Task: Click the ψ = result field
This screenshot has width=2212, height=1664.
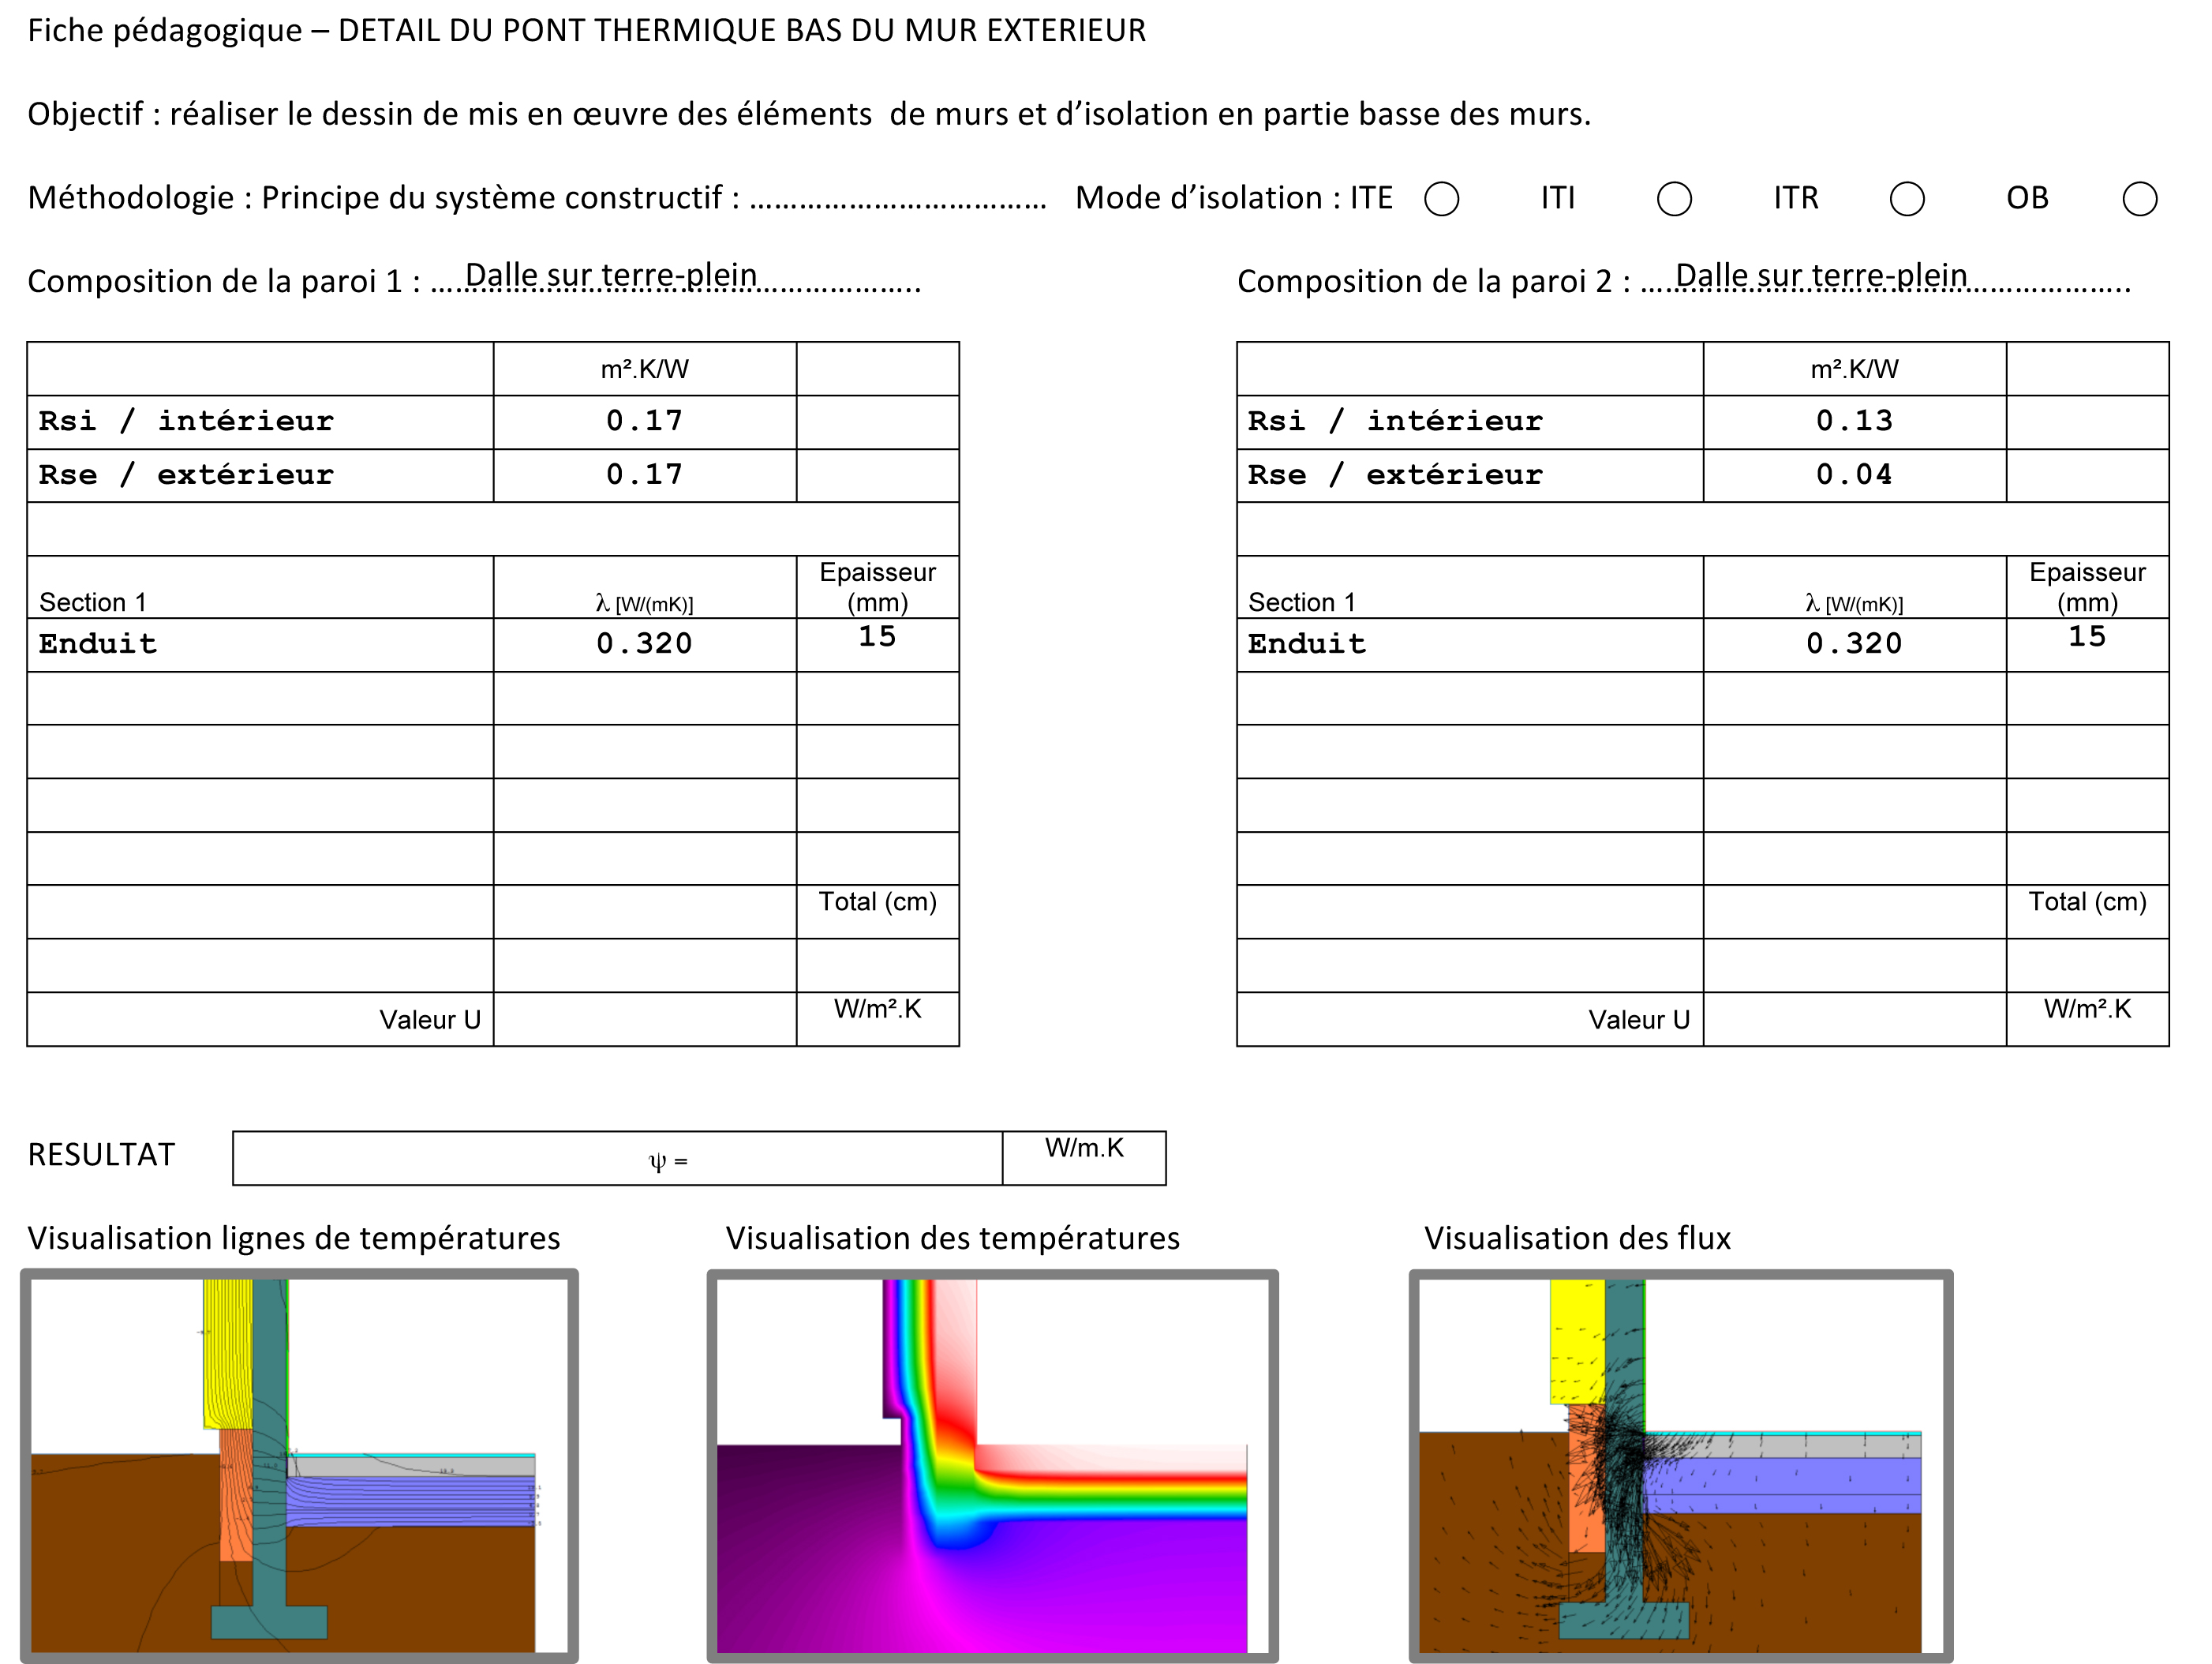Action: coord(618,1159)
